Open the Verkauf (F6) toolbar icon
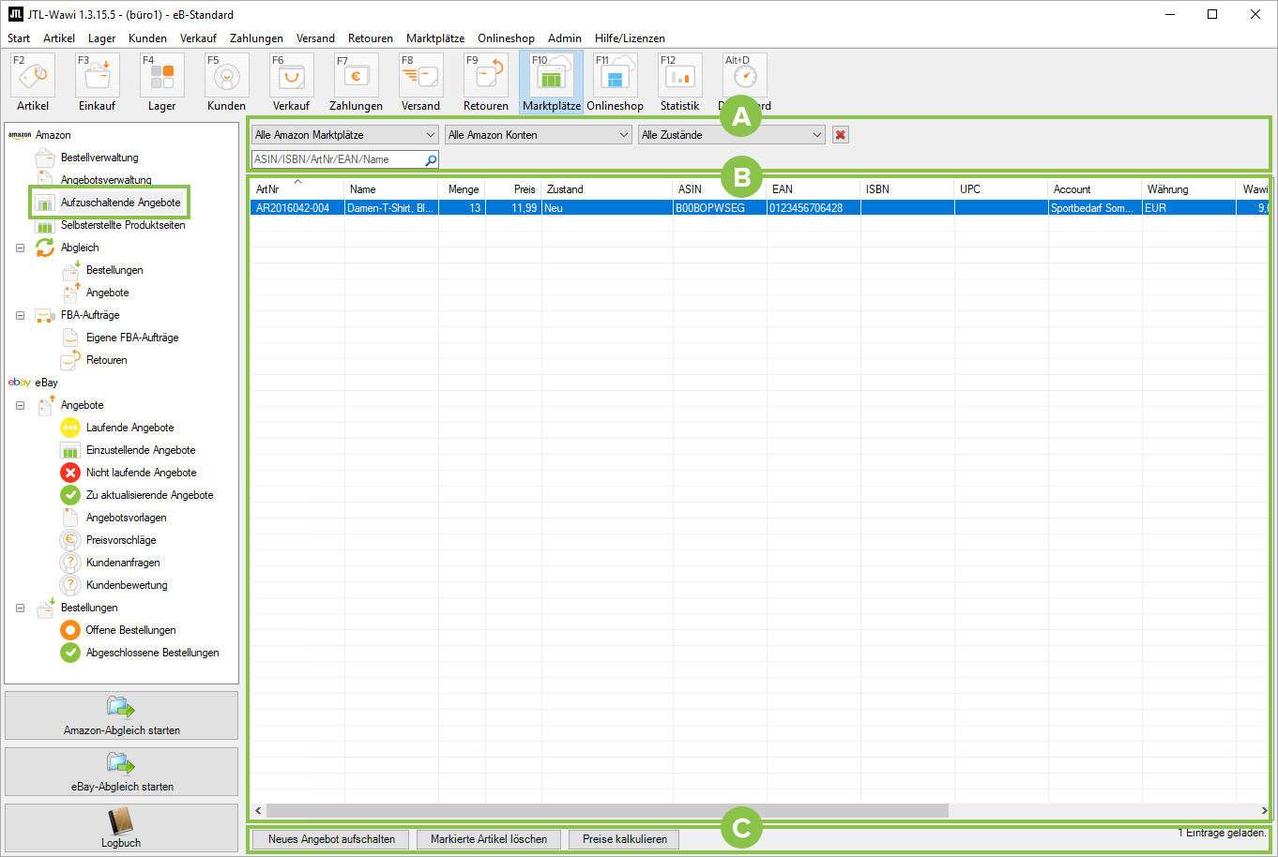The image size is (1278, 857). [292, 76]
